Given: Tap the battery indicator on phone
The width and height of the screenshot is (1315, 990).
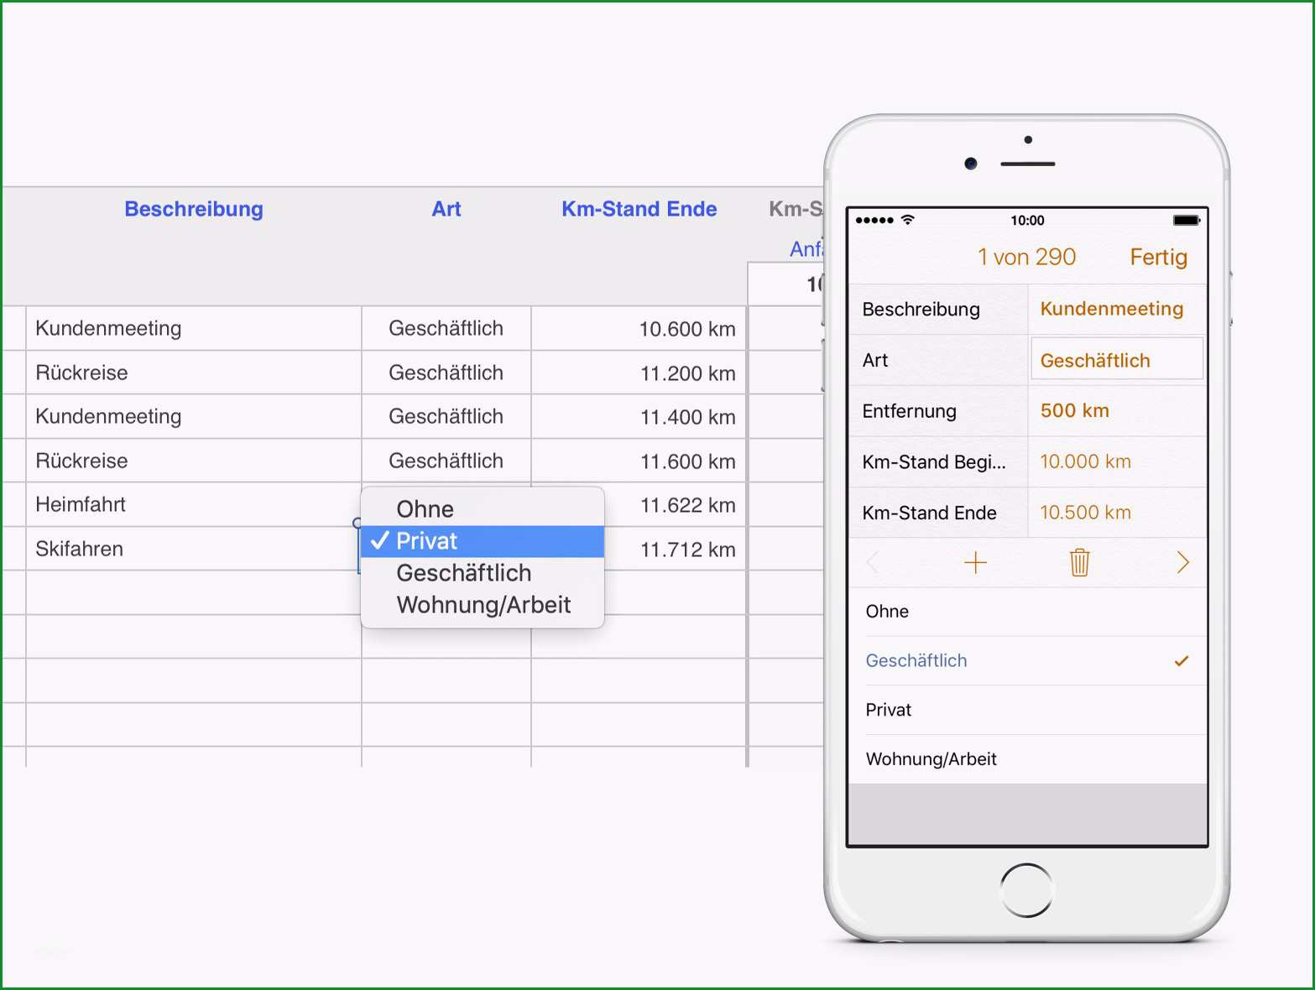Looking at the screenshot, I should pyautogui.click(x=1187, y=220).
